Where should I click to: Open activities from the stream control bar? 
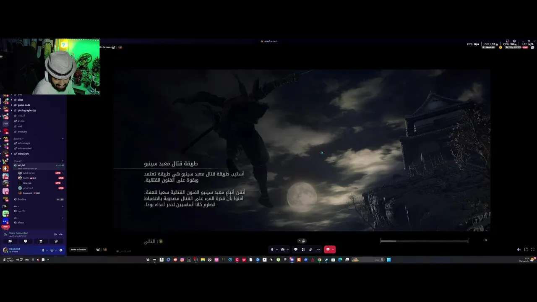point(303,250)
